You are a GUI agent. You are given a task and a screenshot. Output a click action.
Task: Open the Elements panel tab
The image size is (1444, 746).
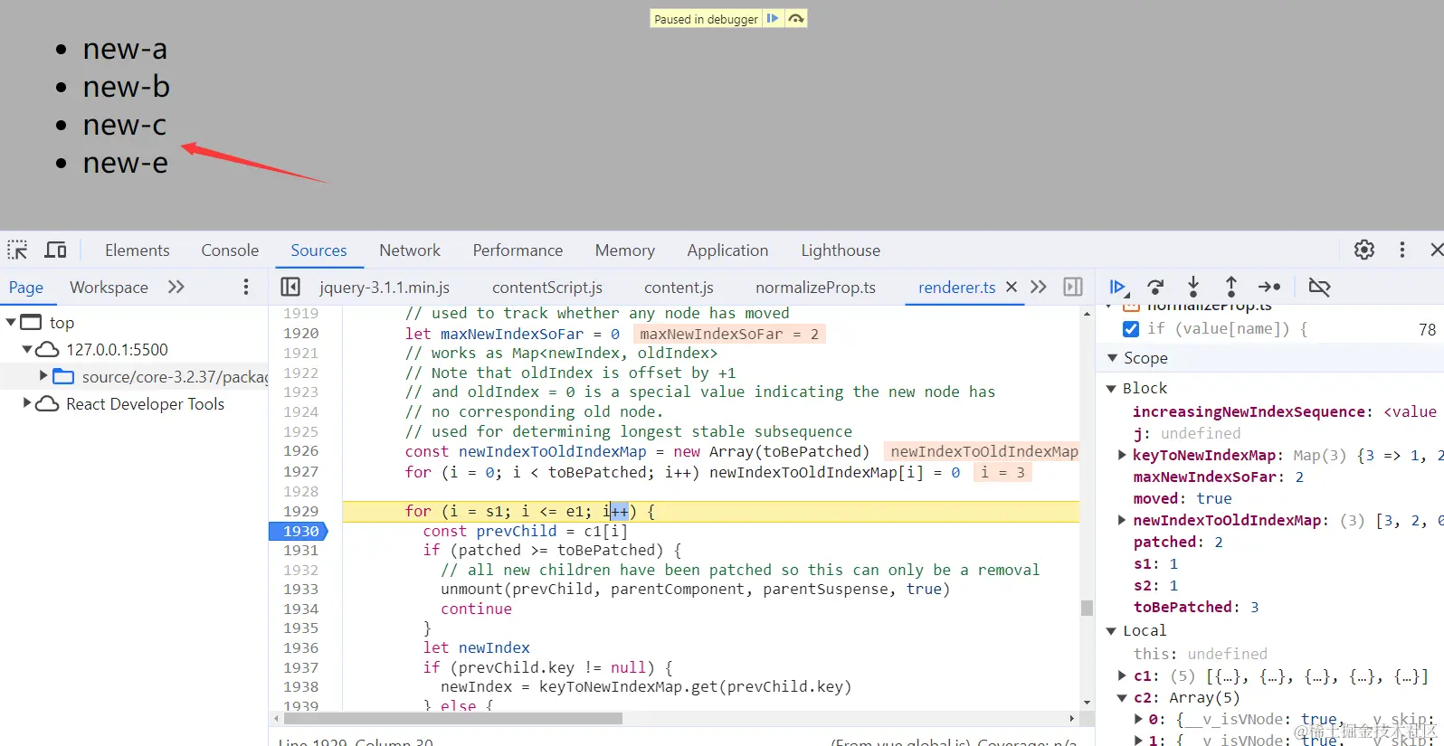coord(138,250)
